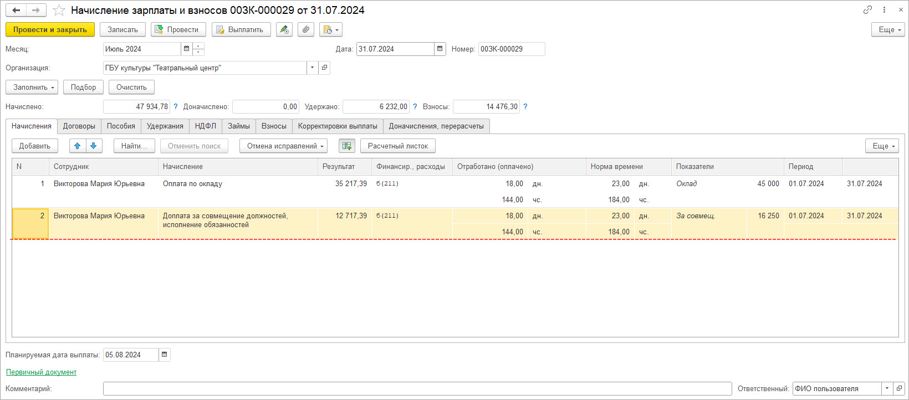Open attached files via paperclip icon

click(306, 29)
